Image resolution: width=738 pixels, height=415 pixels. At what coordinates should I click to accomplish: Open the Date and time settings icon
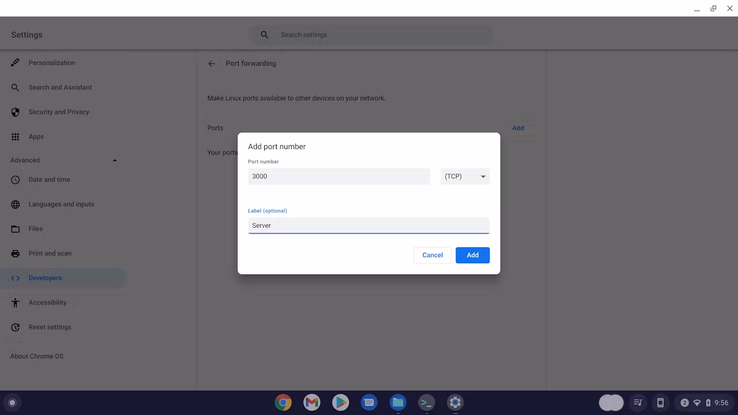click(15, 179)
